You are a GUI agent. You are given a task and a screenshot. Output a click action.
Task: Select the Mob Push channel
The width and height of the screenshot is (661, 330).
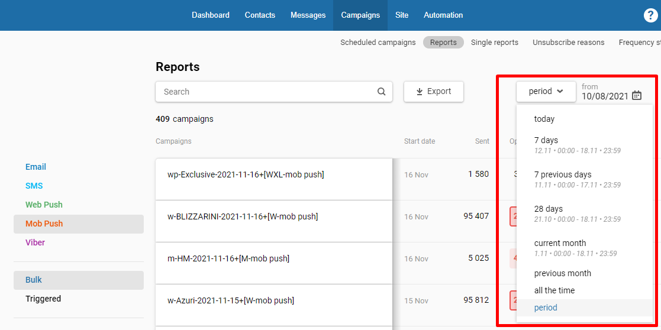79,224
